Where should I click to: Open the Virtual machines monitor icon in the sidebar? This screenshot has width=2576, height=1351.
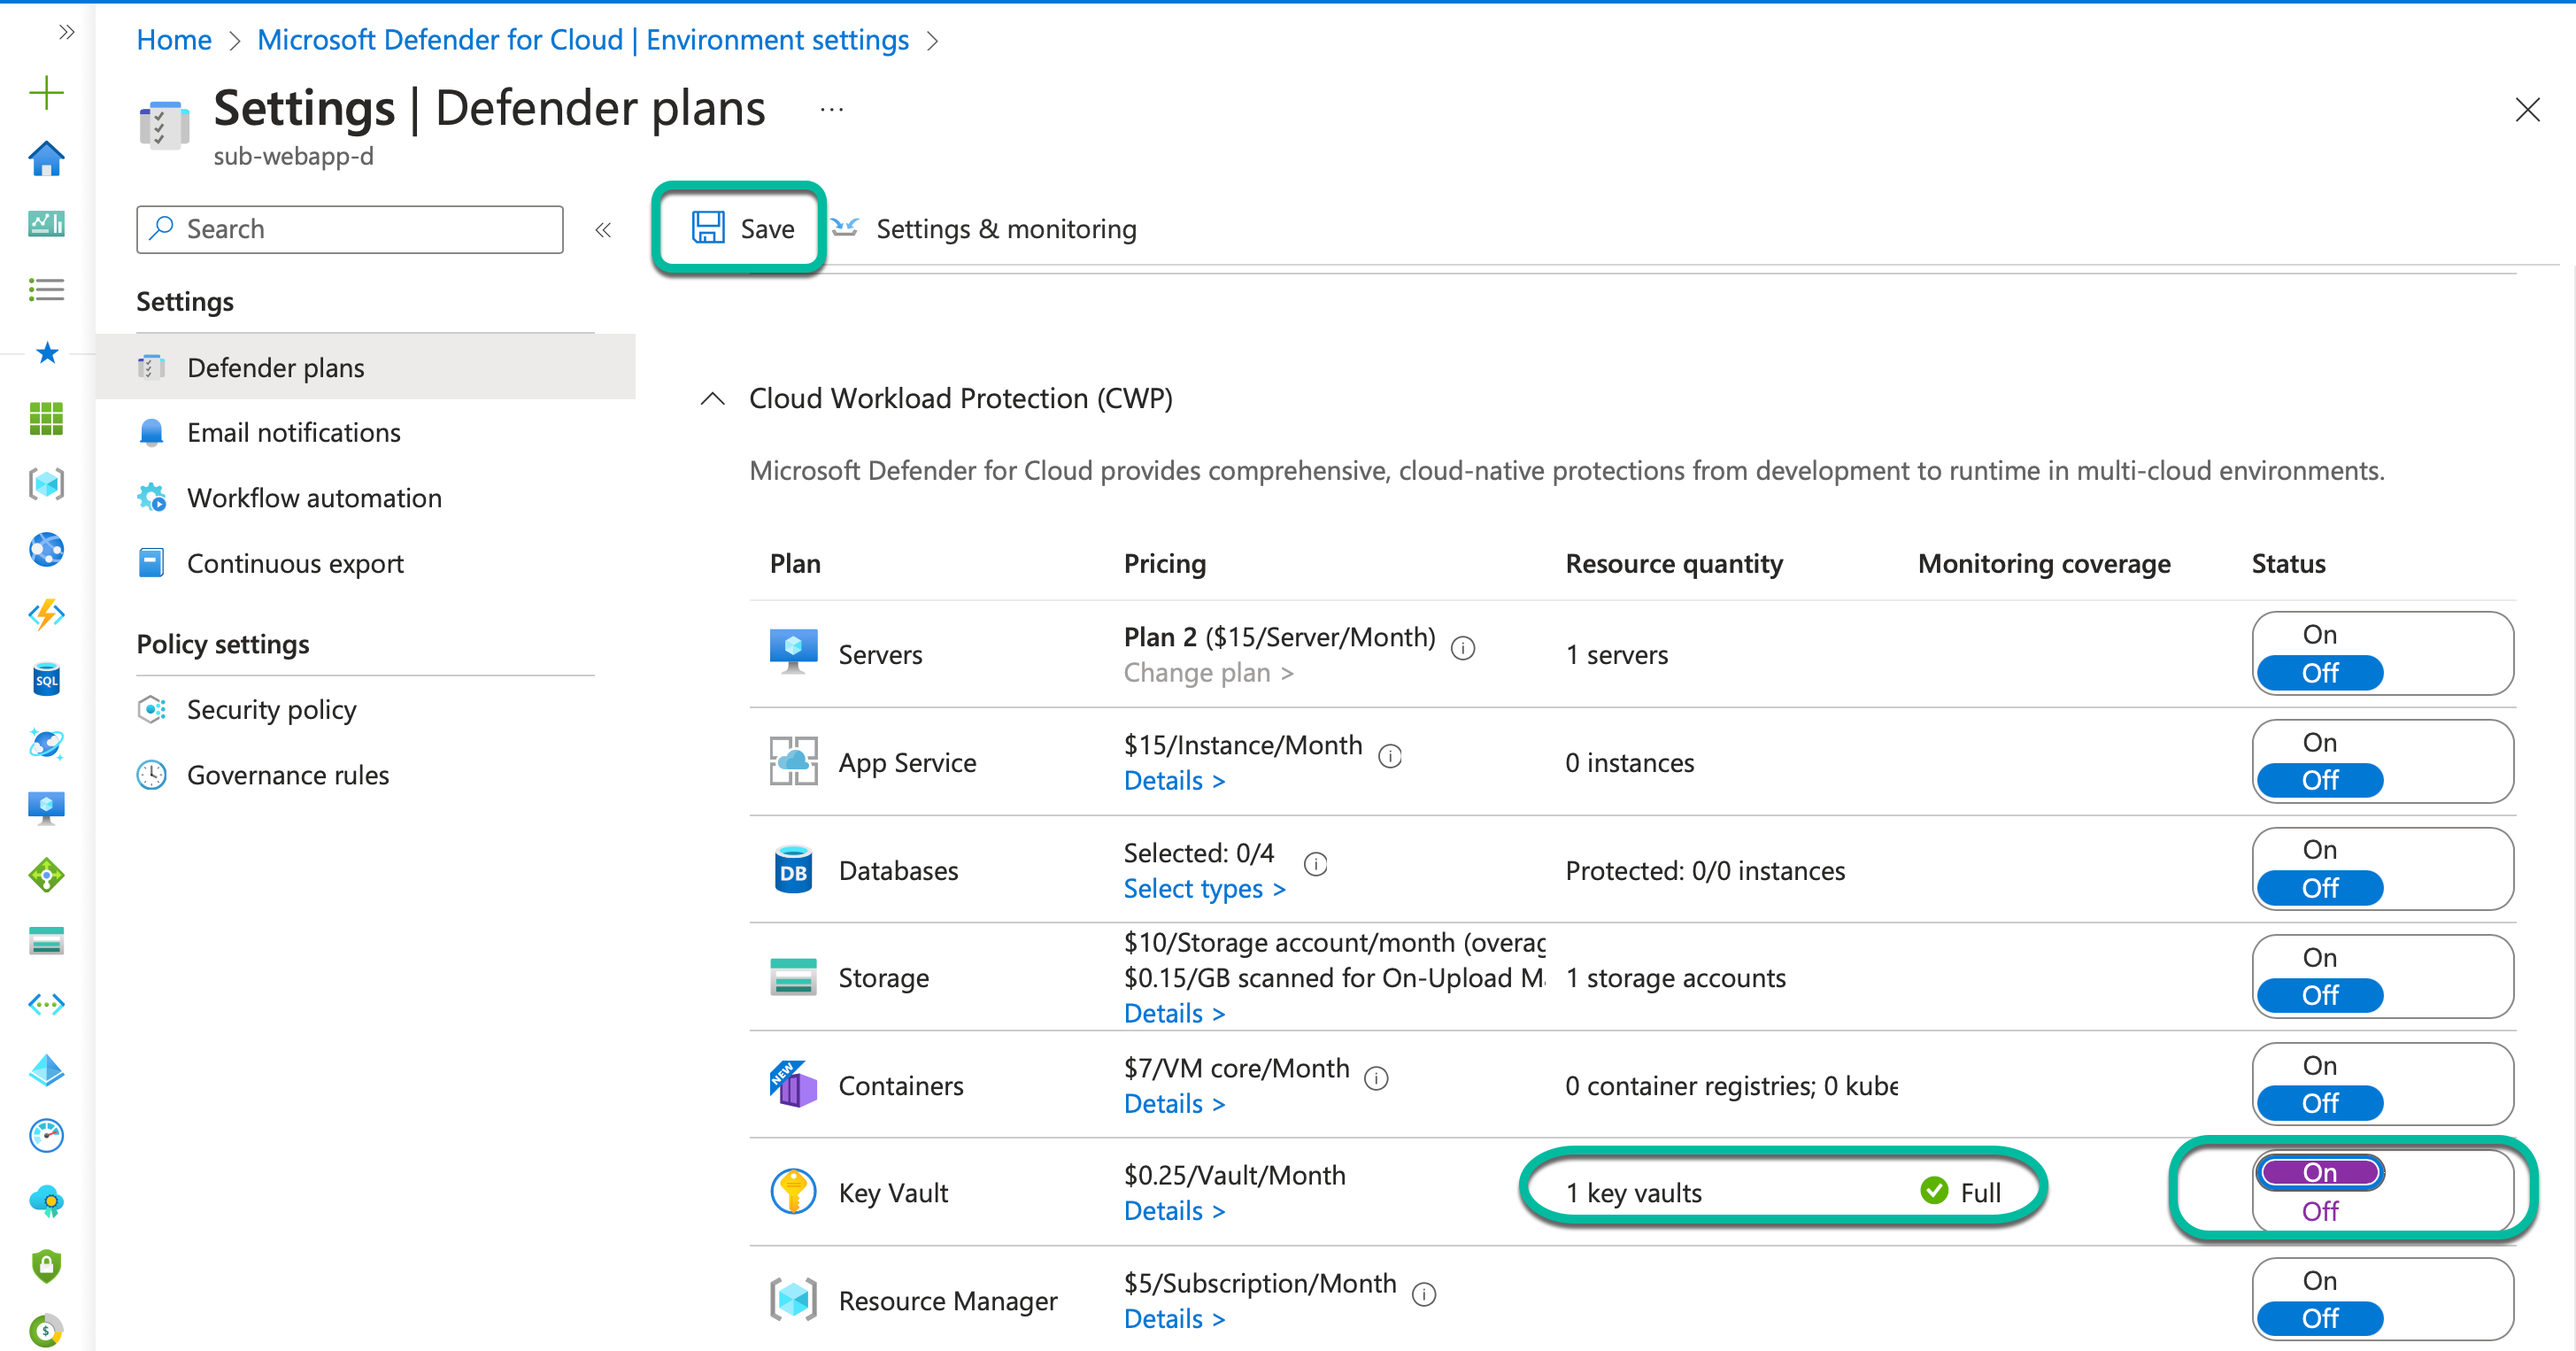point(46,809)
